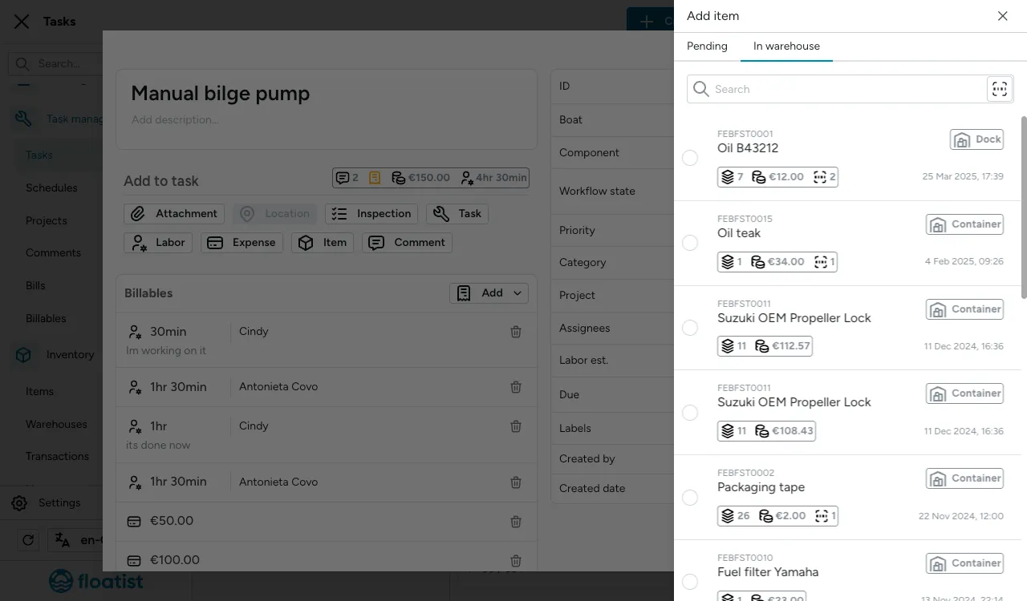Click the Dock warehouse badge on Oil B43212
1027x601 pixels.
tap(976, 139)
